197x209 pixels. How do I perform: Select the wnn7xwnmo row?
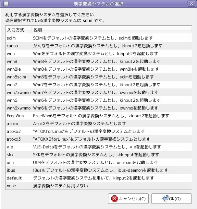pyautogui.click(x=99, y=92)
